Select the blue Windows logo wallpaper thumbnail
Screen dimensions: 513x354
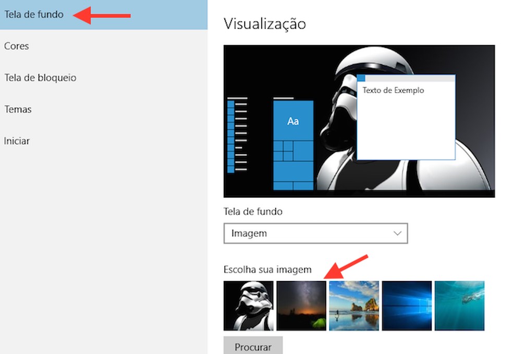[x=407, y=306]
